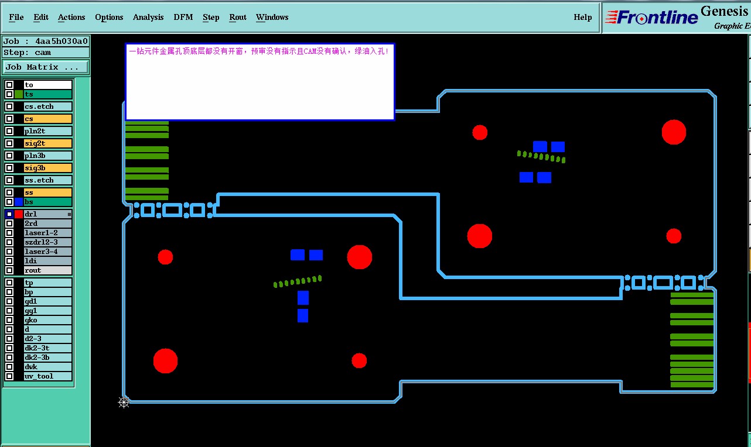Click the Frontline logo
The width and height of the screenshot is (751, 447).
coord(651,18)
